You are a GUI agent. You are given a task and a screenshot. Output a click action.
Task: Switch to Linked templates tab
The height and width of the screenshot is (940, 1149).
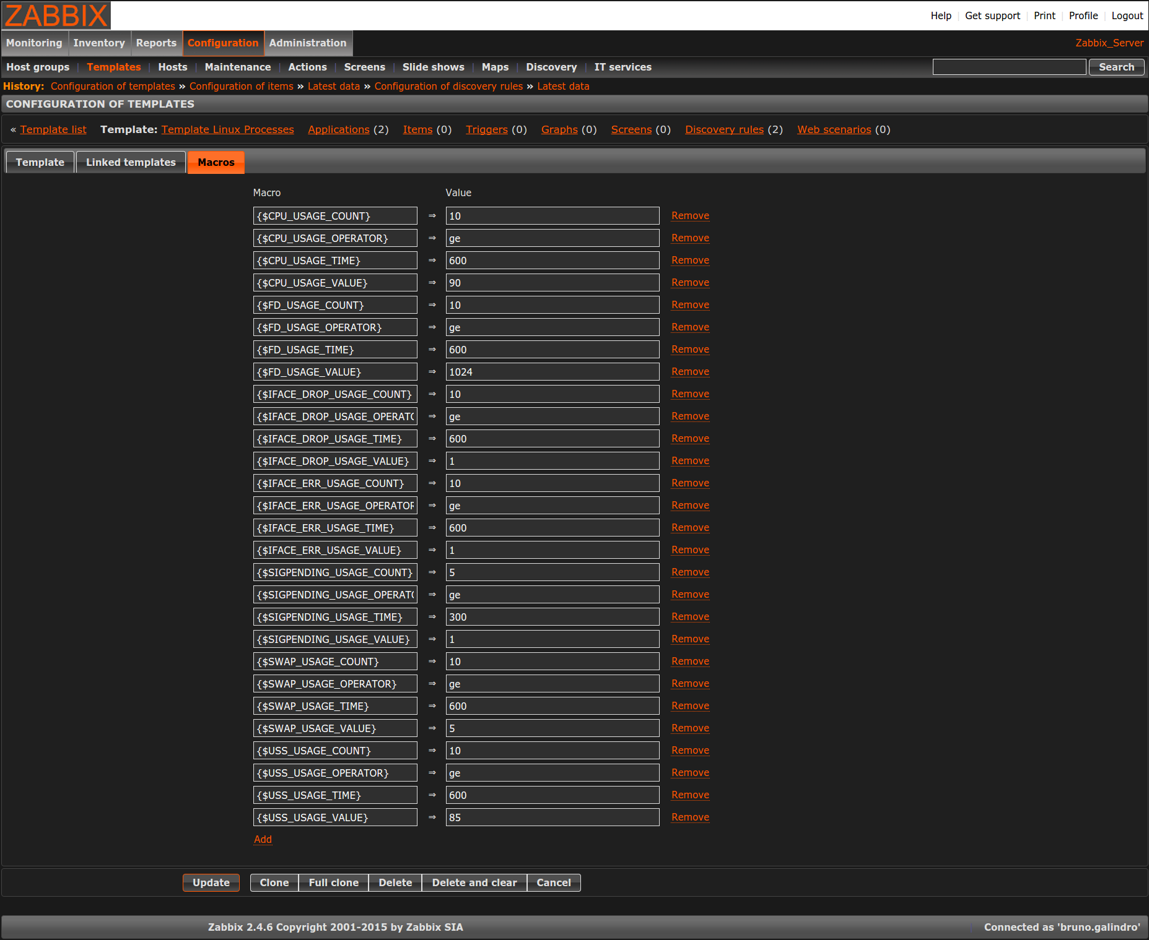coord(131,162)
